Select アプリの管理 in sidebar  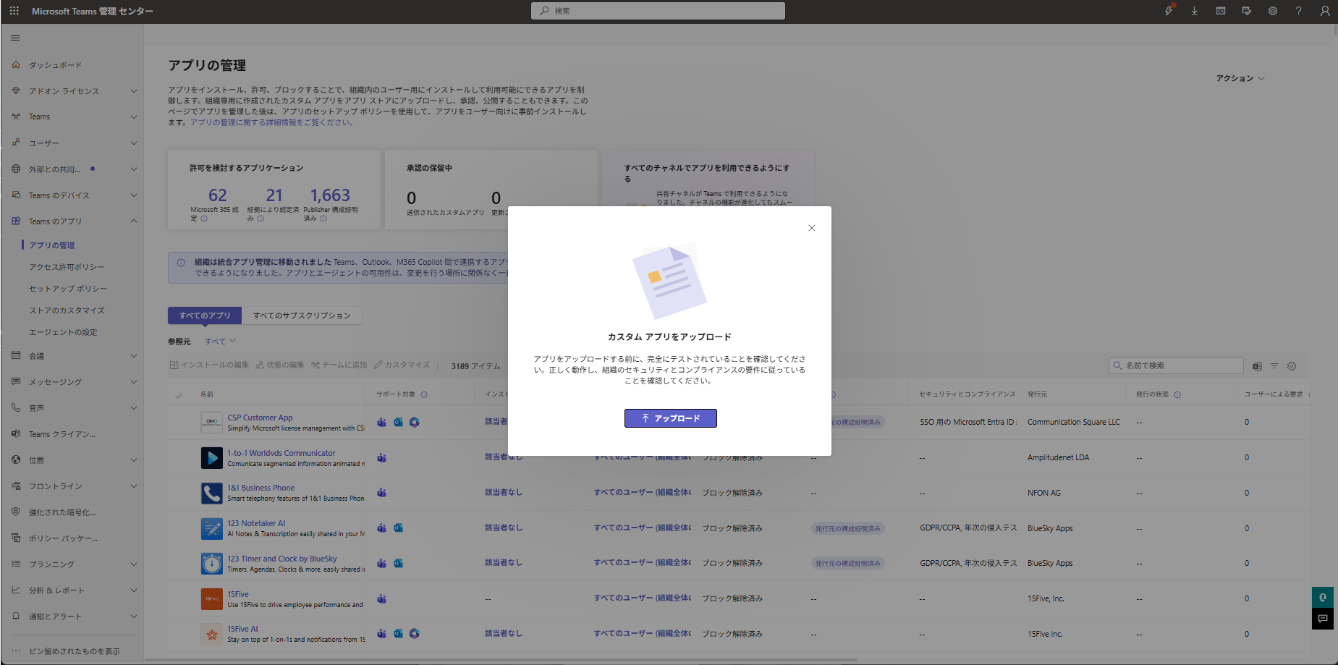[52, 245]
